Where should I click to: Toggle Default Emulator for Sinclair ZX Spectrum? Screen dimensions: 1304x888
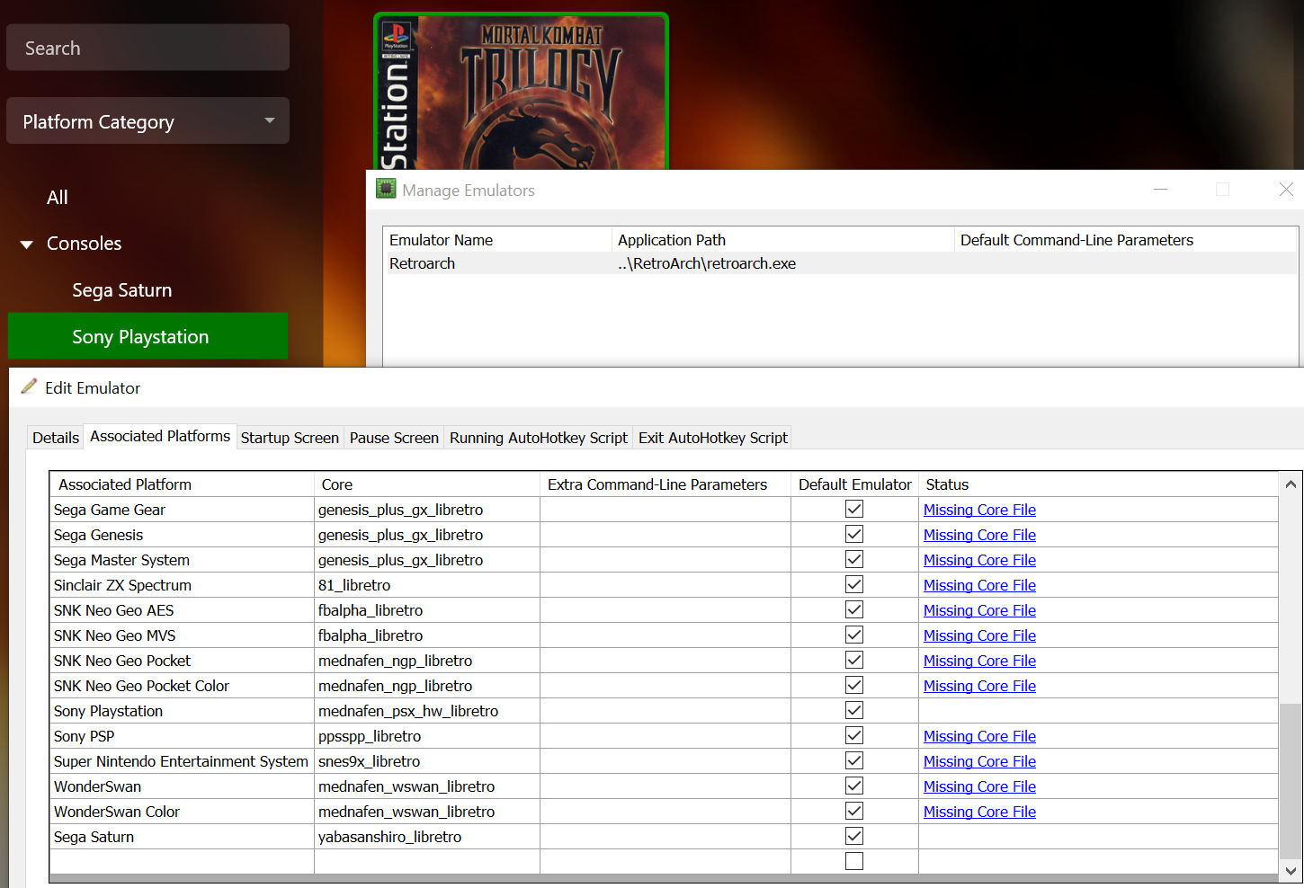pos(854,584)
